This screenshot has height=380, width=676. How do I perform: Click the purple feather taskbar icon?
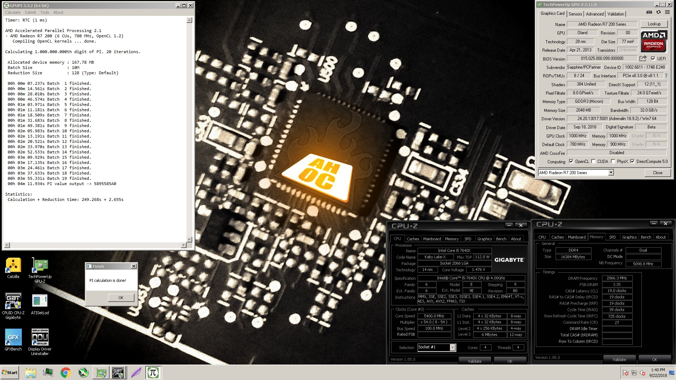[136, 373]
